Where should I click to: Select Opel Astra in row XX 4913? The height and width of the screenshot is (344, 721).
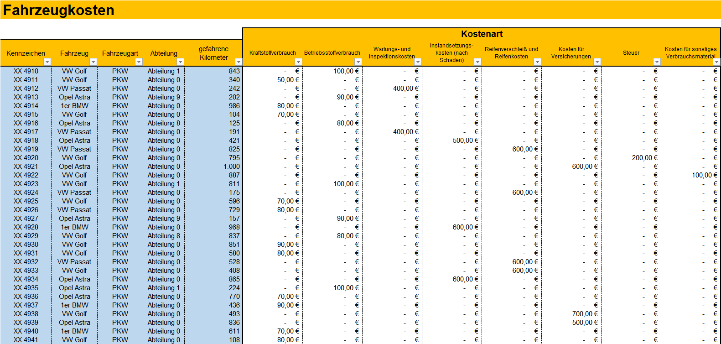click(74, 97)
